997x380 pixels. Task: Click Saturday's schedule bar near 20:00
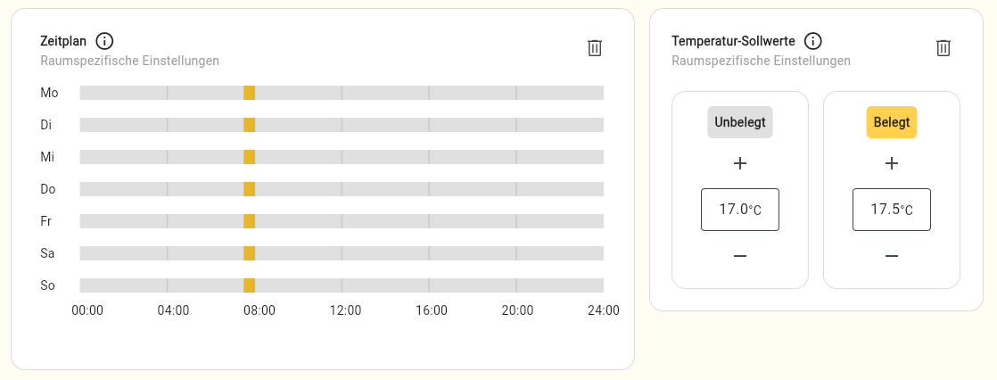[517, 253]
